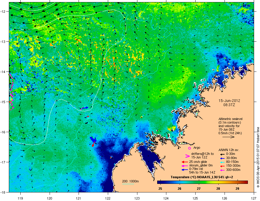Click the magenta Argo circle marker in legend
The image size is (260, 201).
point(189,148)
